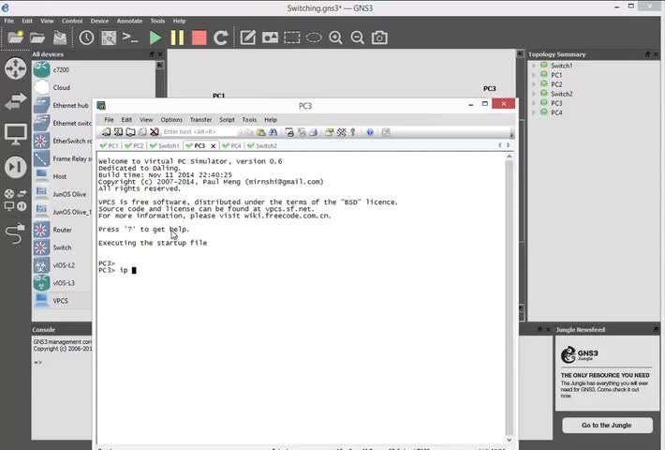Switch to the PC1 session tab

click(110, 145)
